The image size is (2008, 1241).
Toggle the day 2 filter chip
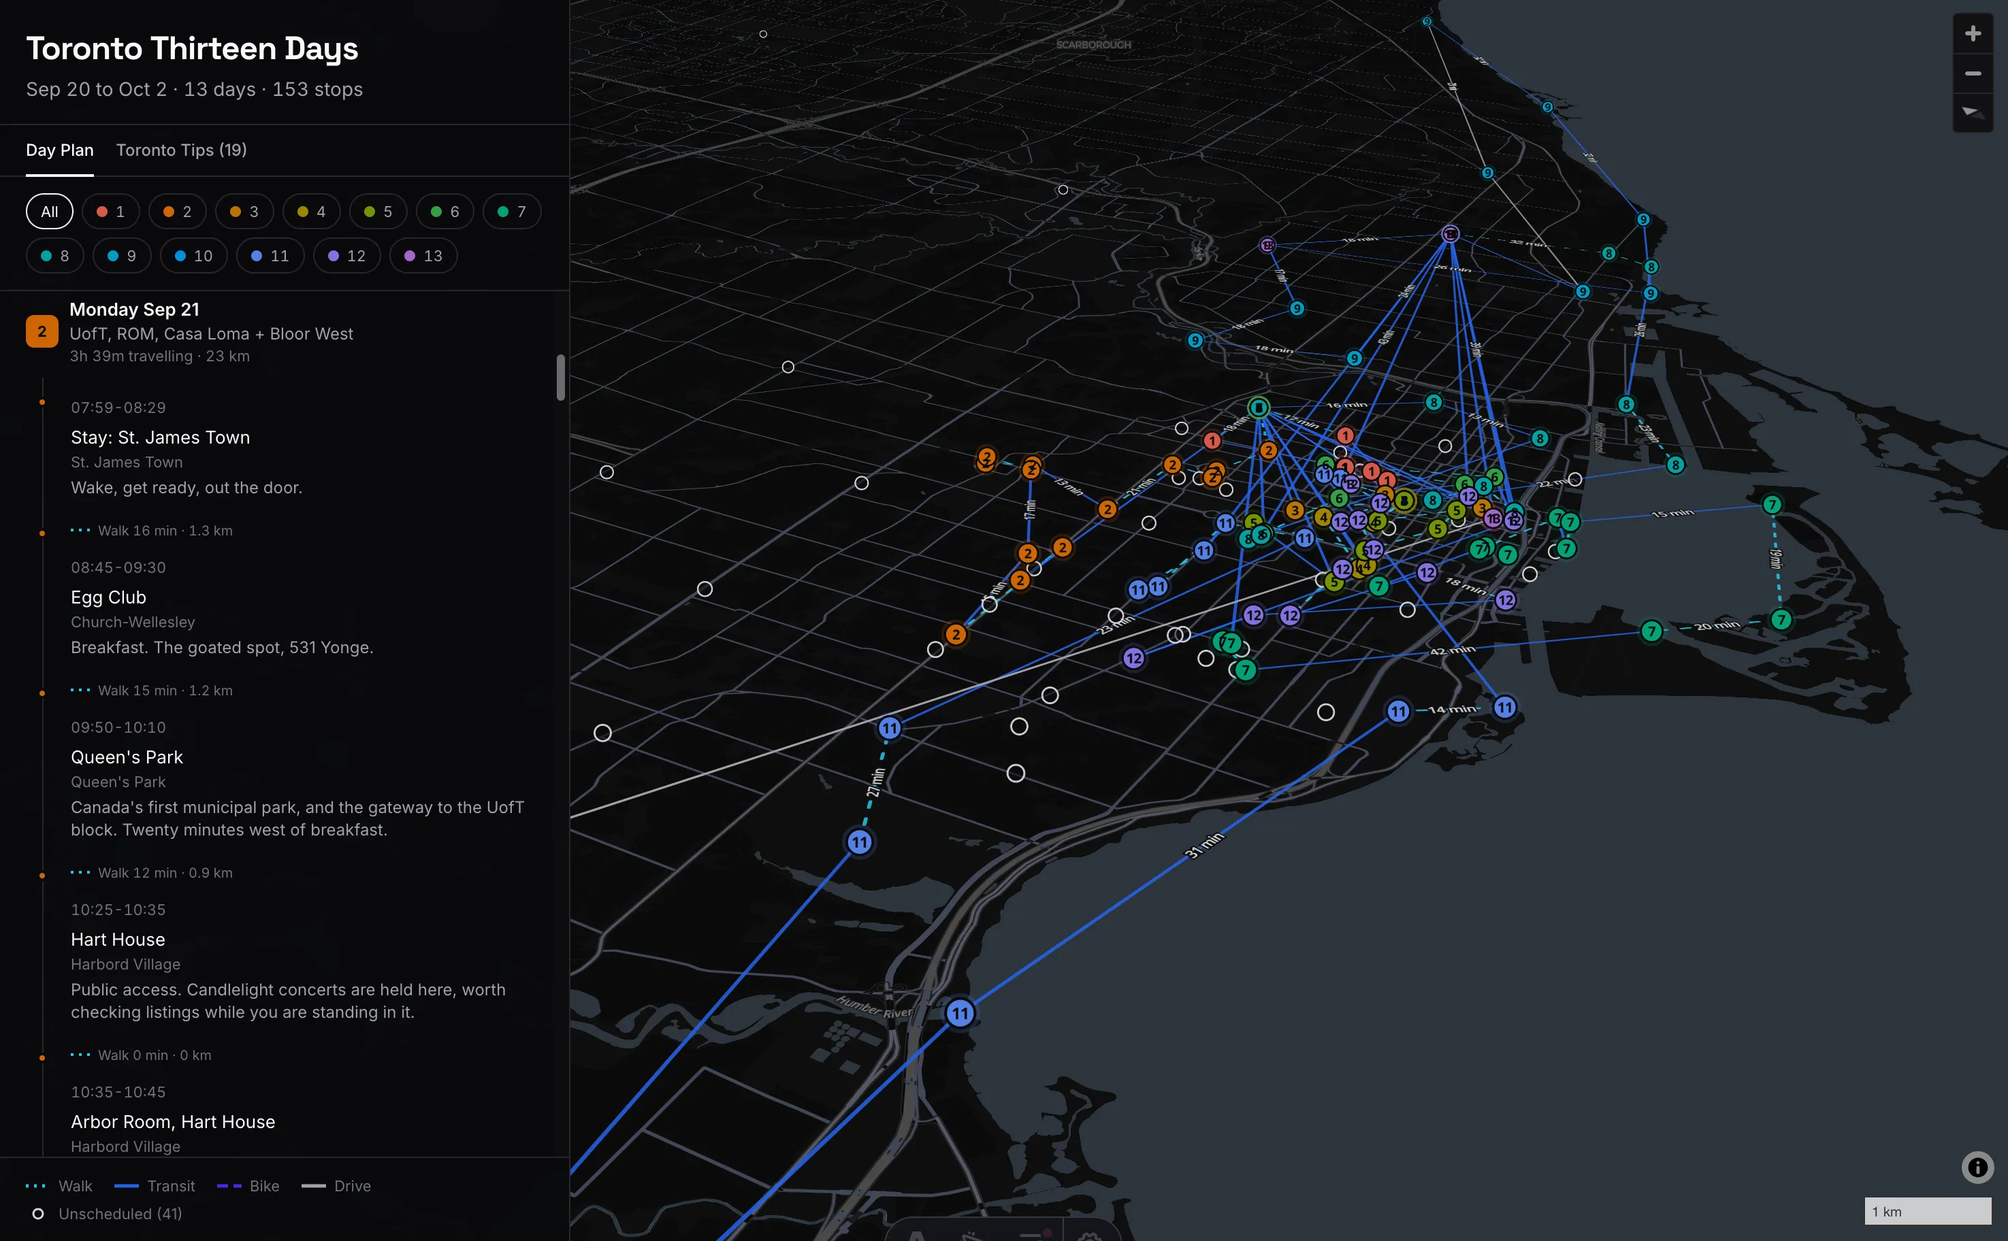click(x=178, y=212)
